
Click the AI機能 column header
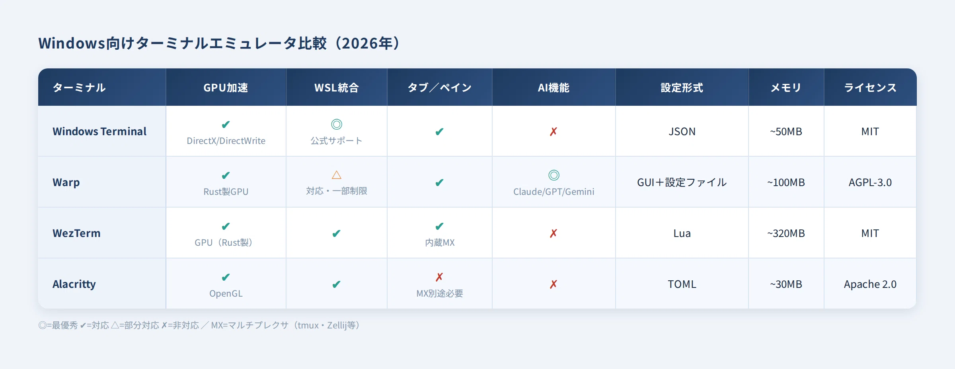coord(554,87)
